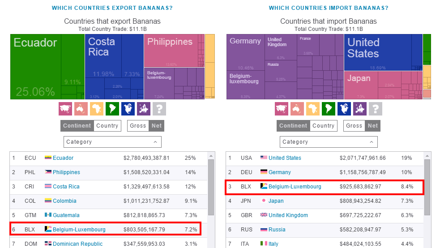Toggle the exports chart to Gross
440x248 pixels.
click(138, 126)
